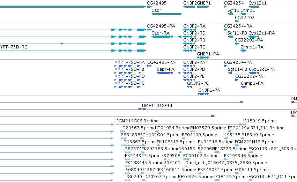
Task: Open the EK299346.5prime EST label
Action: [x=243, y=156]
